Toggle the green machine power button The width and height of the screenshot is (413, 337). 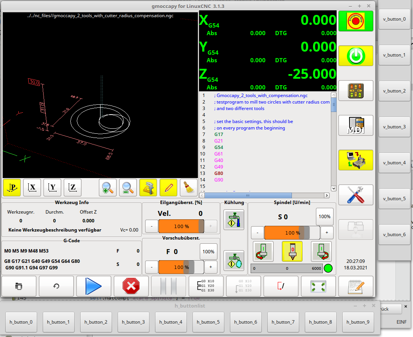coord(356,56)
